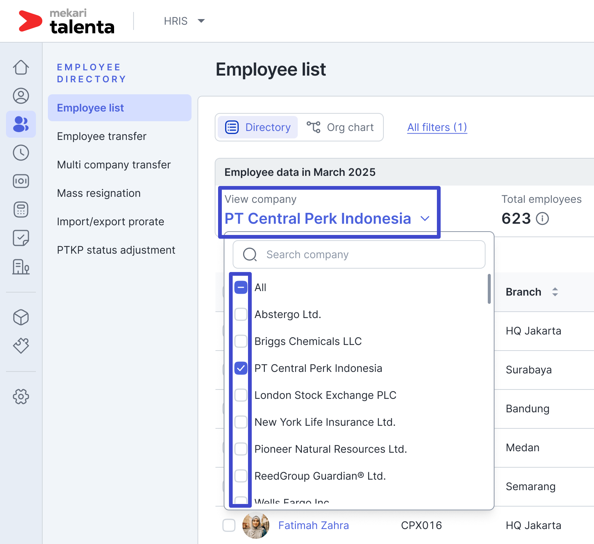Select the Briggs Chemicals LLC name

click(x=308, y=341)
